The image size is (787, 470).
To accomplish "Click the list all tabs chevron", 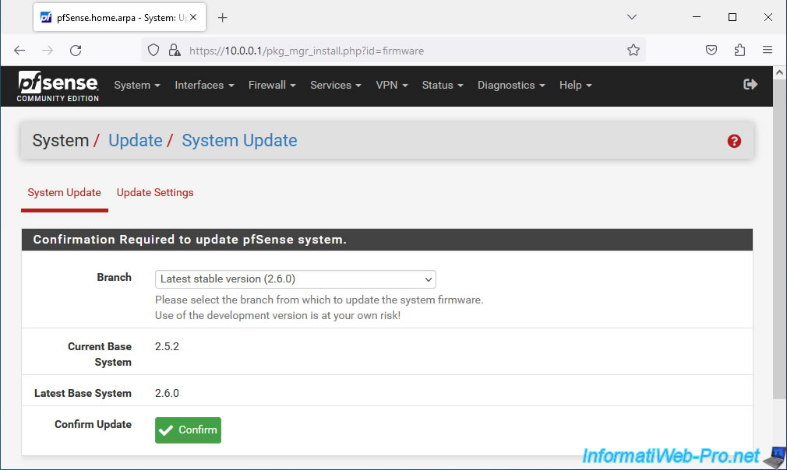I will coord(632,17).
